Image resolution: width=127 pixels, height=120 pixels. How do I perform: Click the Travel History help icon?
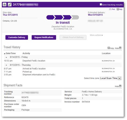pyautogui.click(x=109, y=48)
